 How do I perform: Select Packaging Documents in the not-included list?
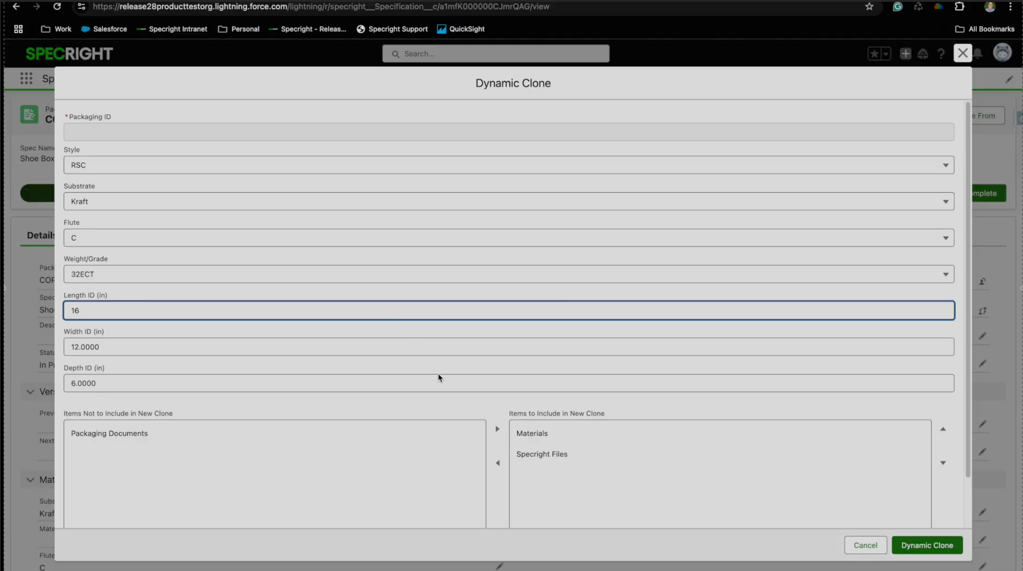click(x=109, y=433)
